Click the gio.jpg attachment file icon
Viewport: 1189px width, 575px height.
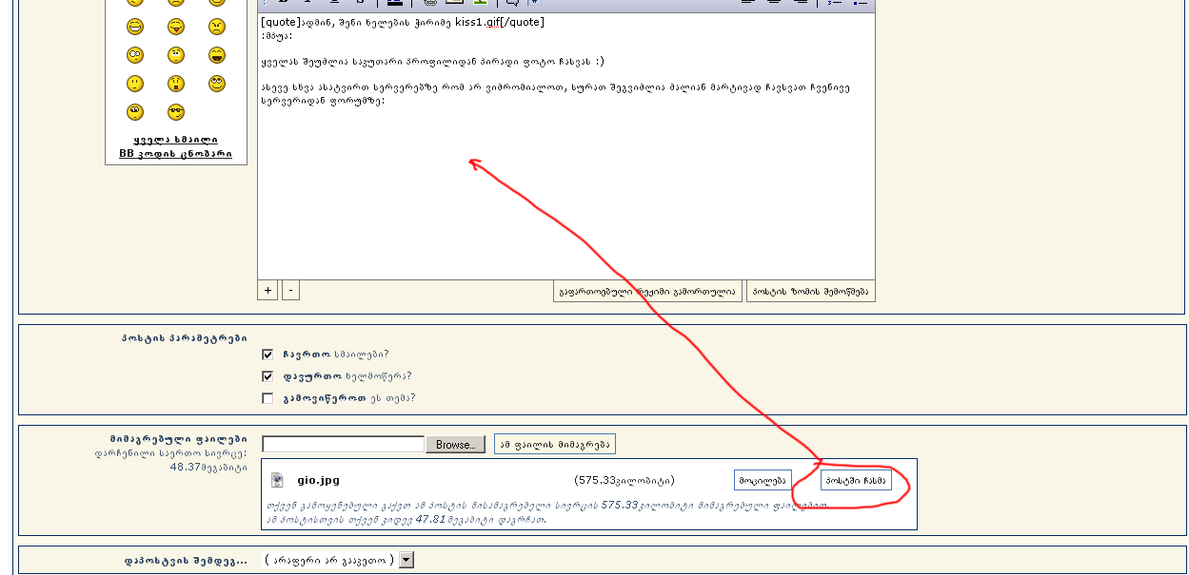(277, 480)
